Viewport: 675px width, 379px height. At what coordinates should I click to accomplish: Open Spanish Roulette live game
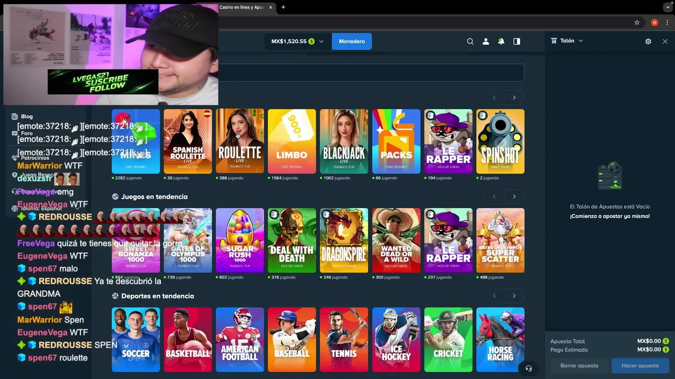click(x=188, y=142)
